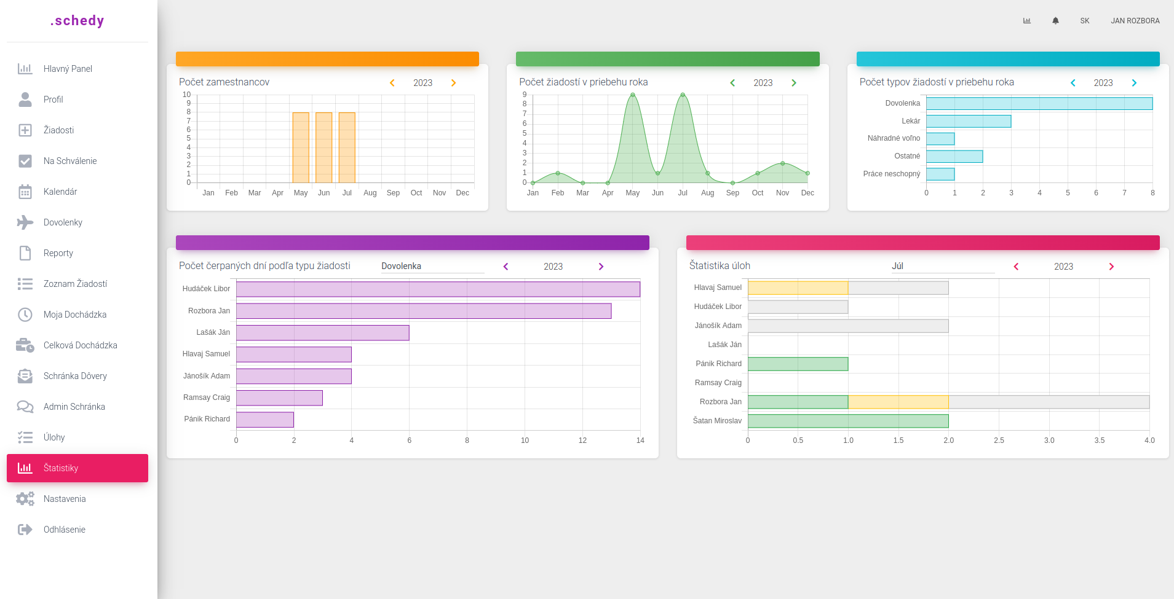1174x599 pixels.
Task: Previous year arrow in Počet typov žiadostí
Action: pyautogui.click(x=1073, y=83)
